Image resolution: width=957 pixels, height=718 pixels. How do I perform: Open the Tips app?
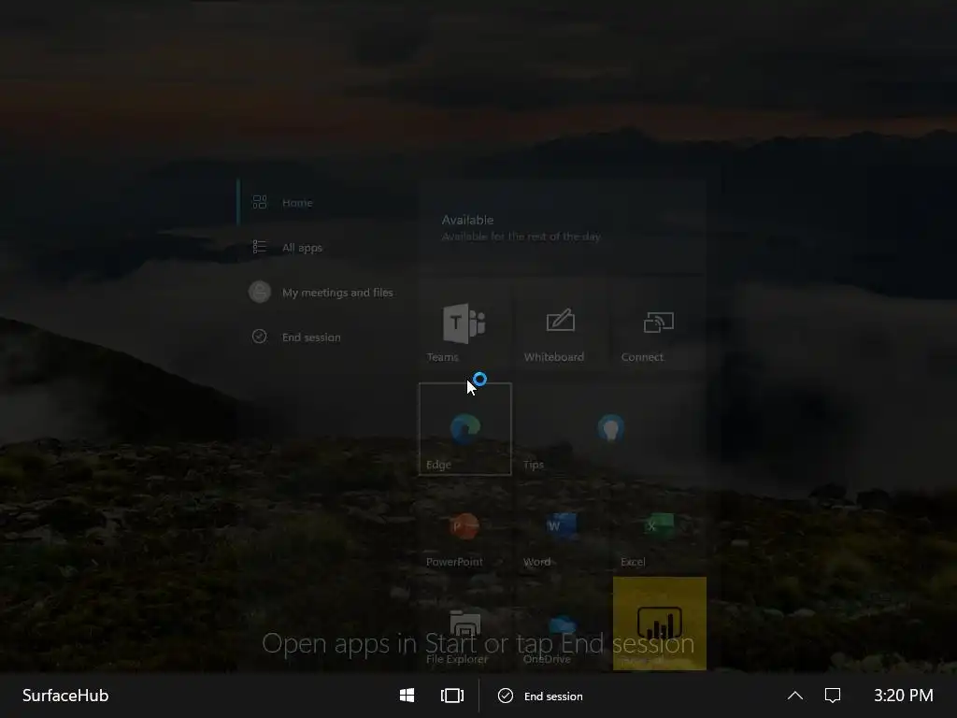610,429
